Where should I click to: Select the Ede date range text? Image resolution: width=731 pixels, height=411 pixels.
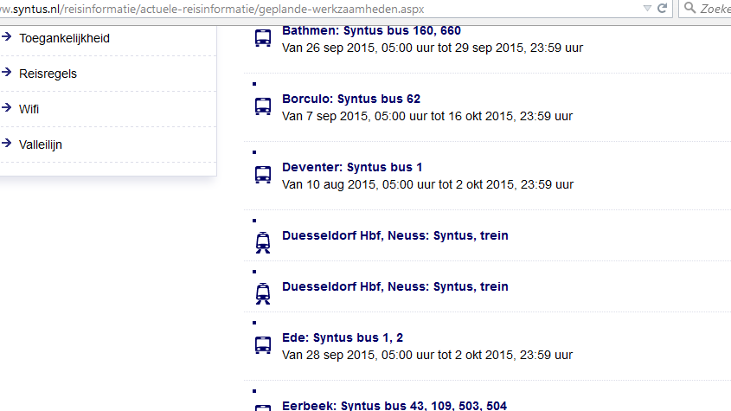point(427,355)
